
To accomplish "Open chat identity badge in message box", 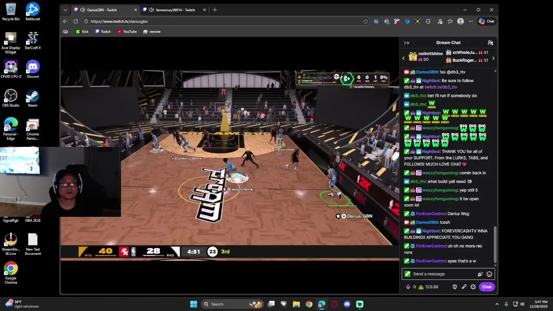I will pyautogui.click(x=407, y=274).
